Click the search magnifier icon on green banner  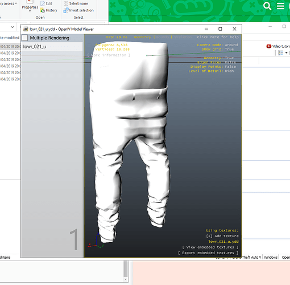click(x=267, y=6)
